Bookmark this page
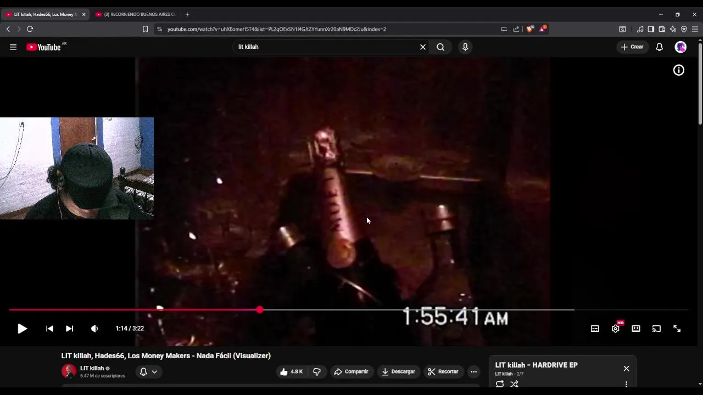The height and width of the screenshot is (395, 703). [x=145, y=29]
